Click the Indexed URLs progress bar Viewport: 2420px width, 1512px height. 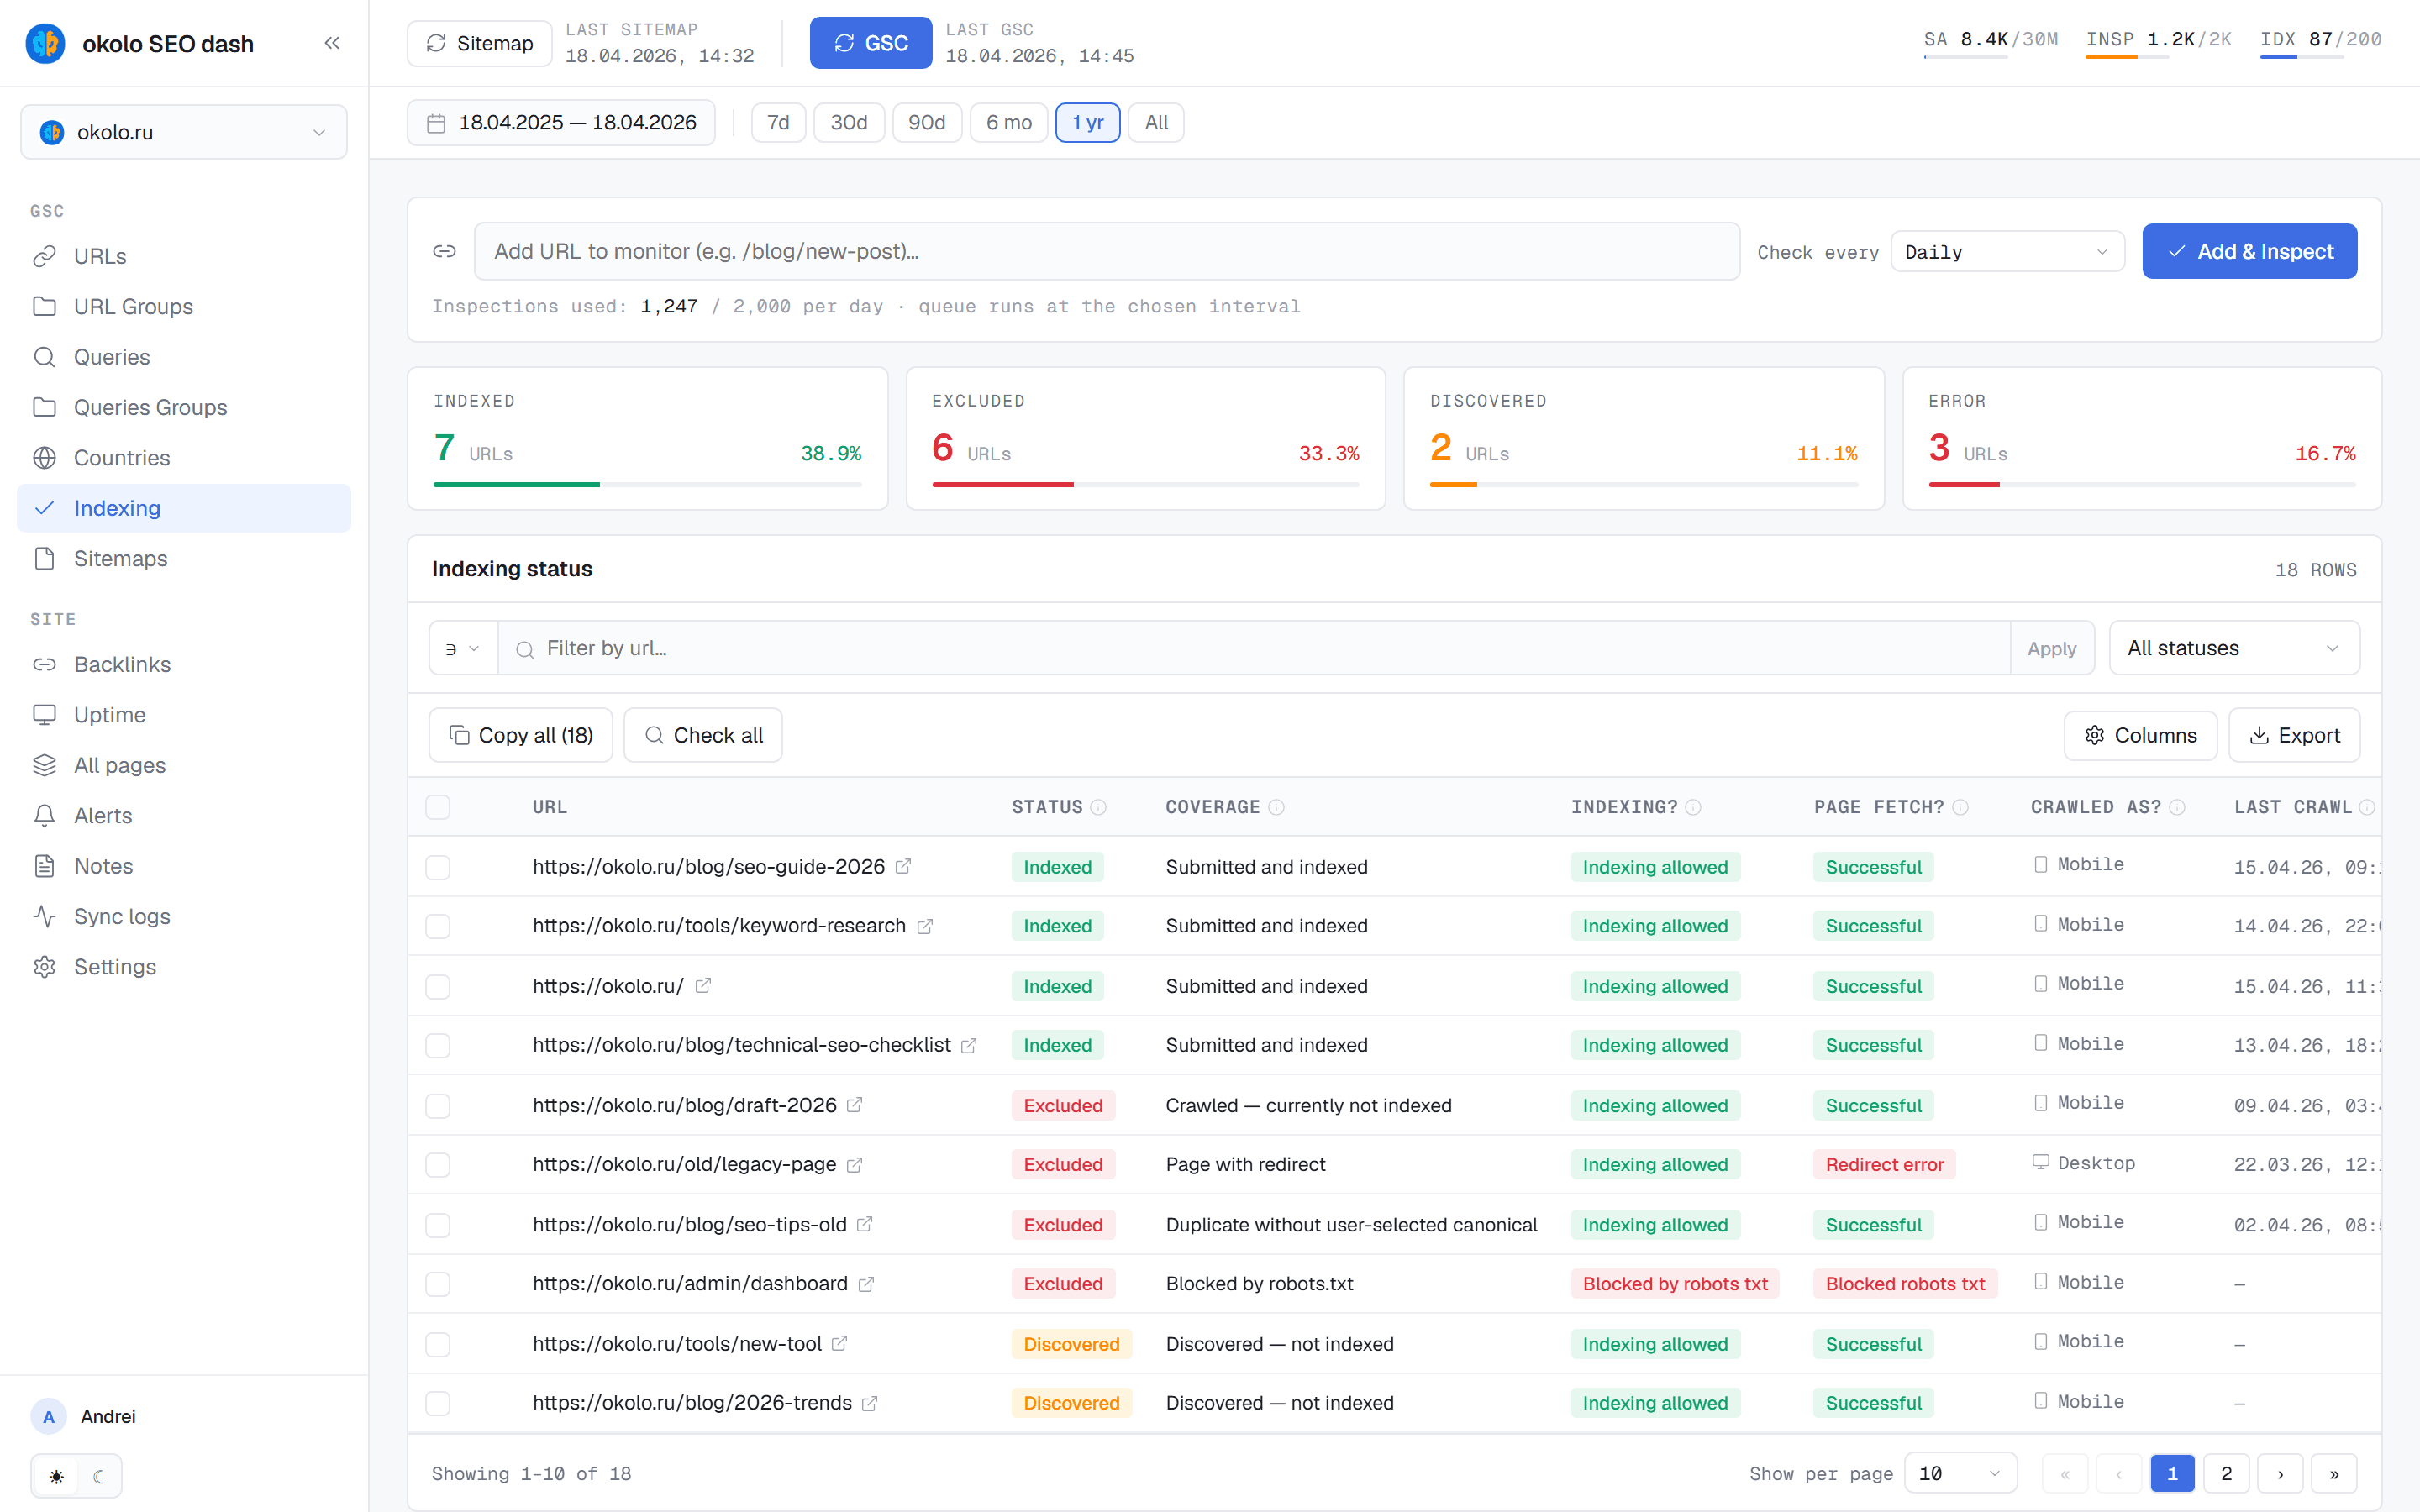[647, 484]
